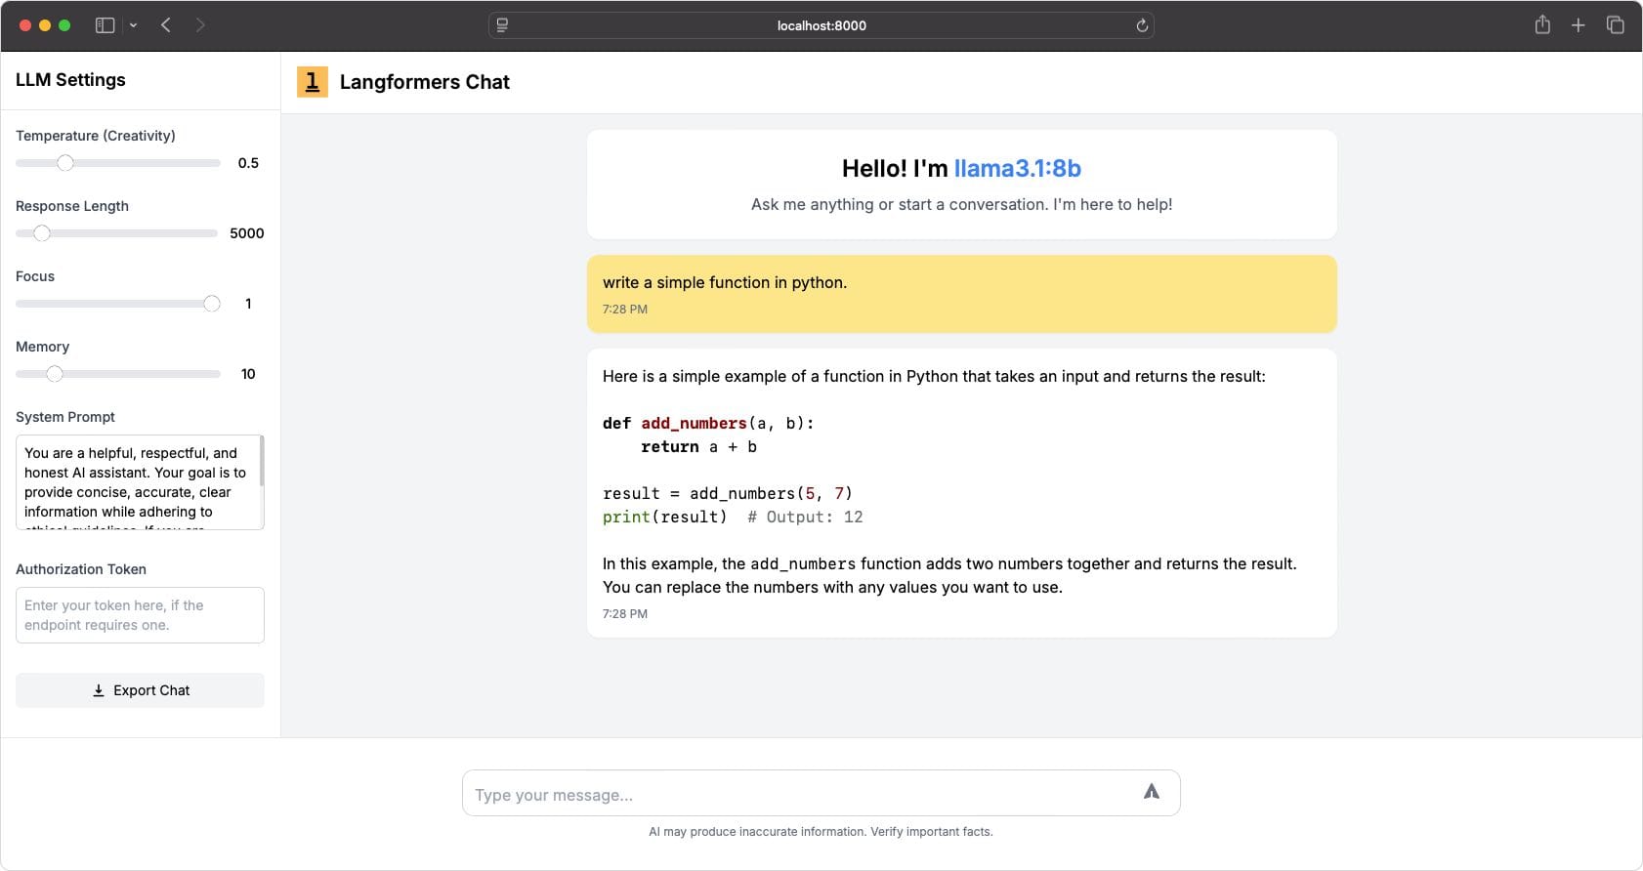Click the llama3.1:8b model name link
The height and width of the screenshot is (871, 1643).
(x=1017, y=168)
